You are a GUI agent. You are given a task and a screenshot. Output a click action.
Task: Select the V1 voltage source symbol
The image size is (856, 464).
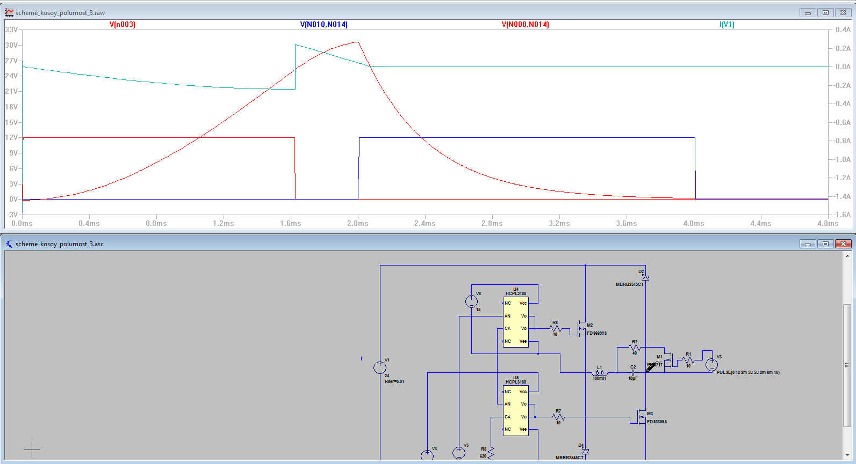380,368
